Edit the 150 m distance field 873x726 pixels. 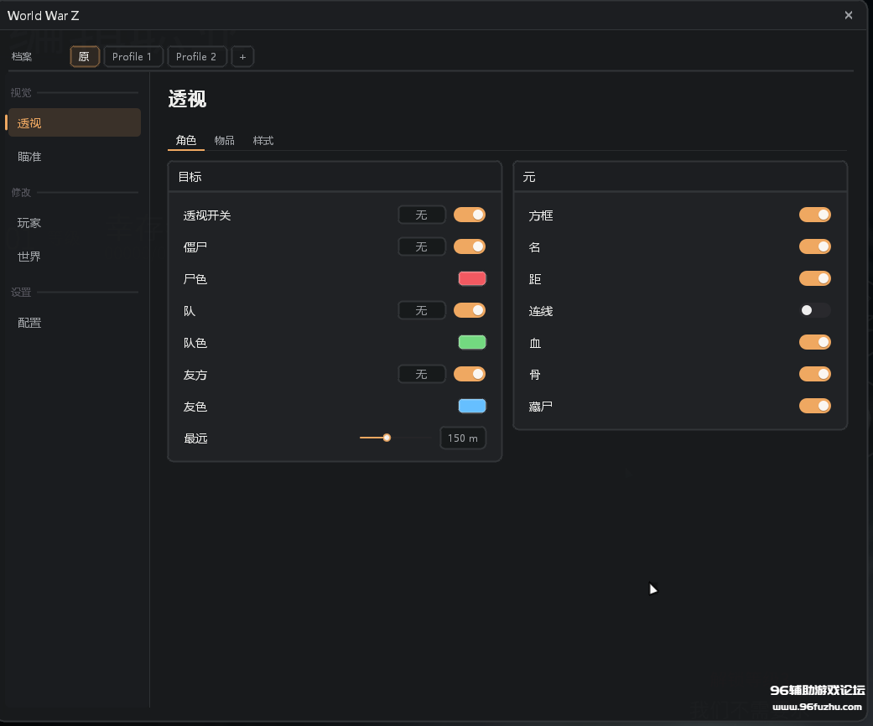coord(463,438)
